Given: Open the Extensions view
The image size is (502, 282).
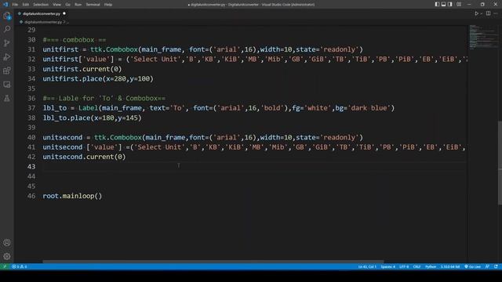Looking at the screenshot, I should click(x=7, y=70).
